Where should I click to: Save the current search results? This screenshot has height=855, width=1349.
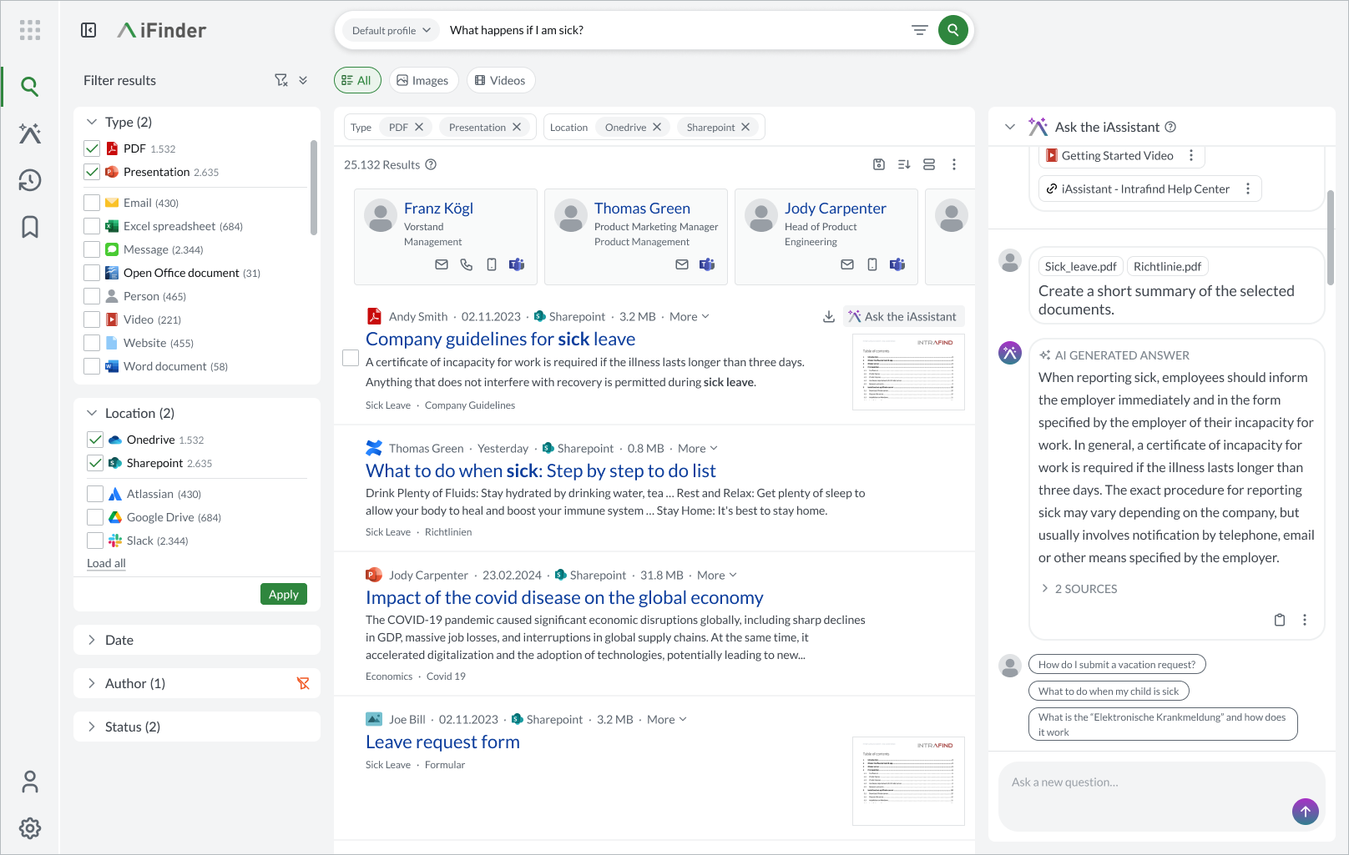coord(879,164)
